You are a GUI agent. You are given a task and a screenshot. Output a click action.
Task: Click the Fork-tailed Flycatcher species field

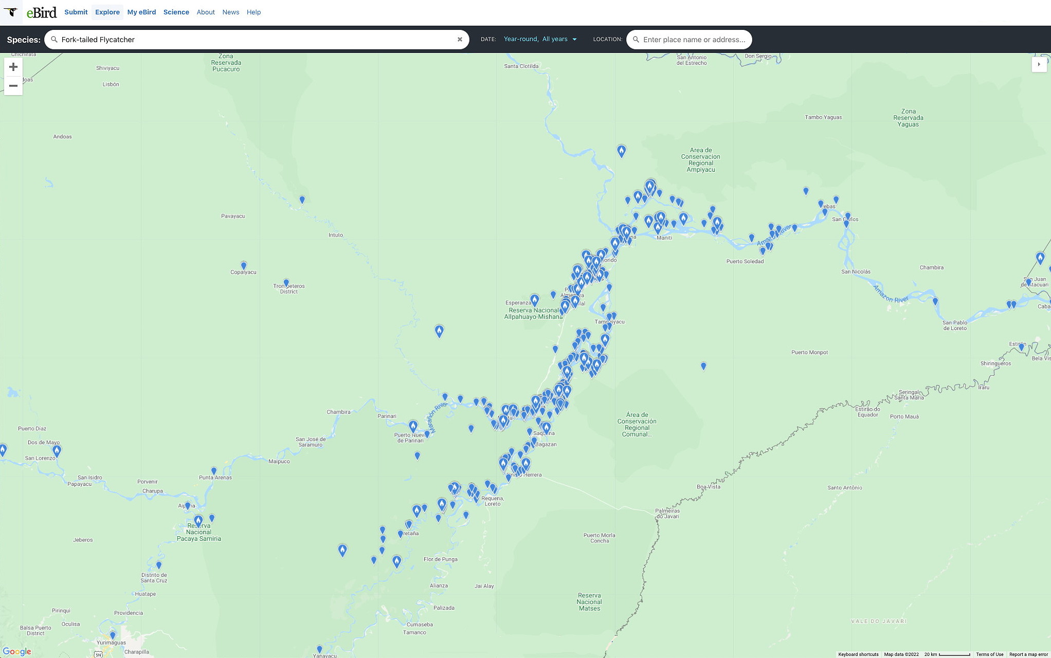257,40
